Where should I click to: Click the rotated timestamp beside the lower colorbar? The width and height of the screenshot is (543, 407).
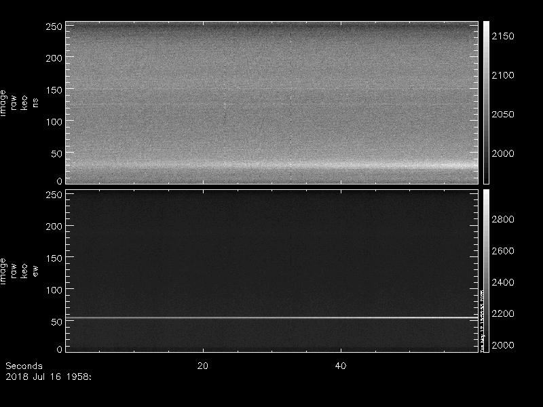[482, 321]
